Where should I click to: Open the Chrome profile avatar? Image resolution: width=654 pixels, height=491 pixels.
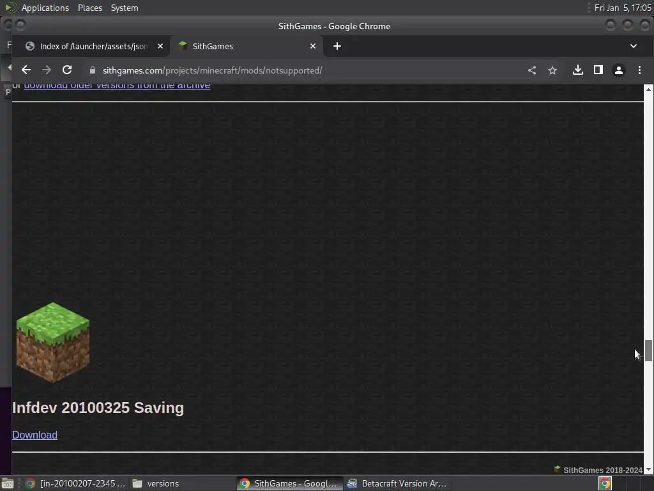[x=618, y=70]
